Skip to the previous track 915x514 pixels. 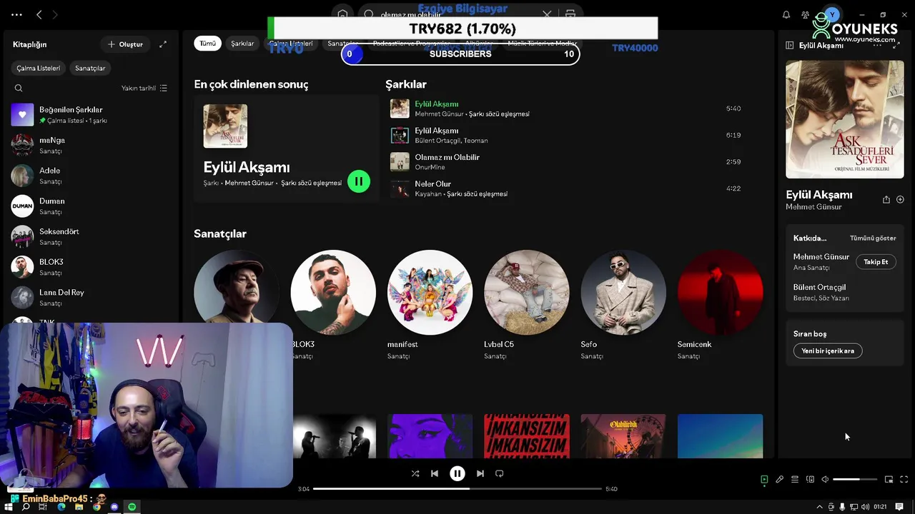[x=435, y=473]
